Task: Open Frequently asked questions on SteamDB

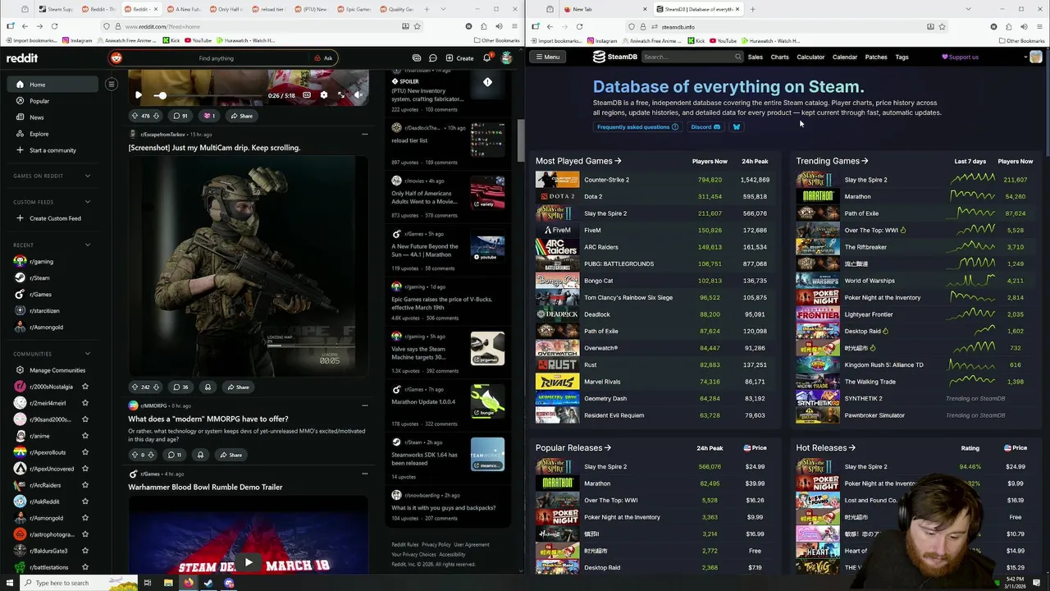Action: click(637, 127)
